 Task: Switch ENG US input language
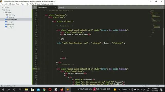tap(148, 90)
